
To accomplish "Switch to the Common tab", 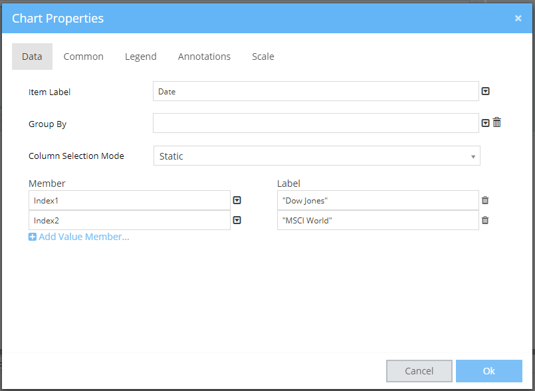I will pyautogui.click(x=83, y=57).
